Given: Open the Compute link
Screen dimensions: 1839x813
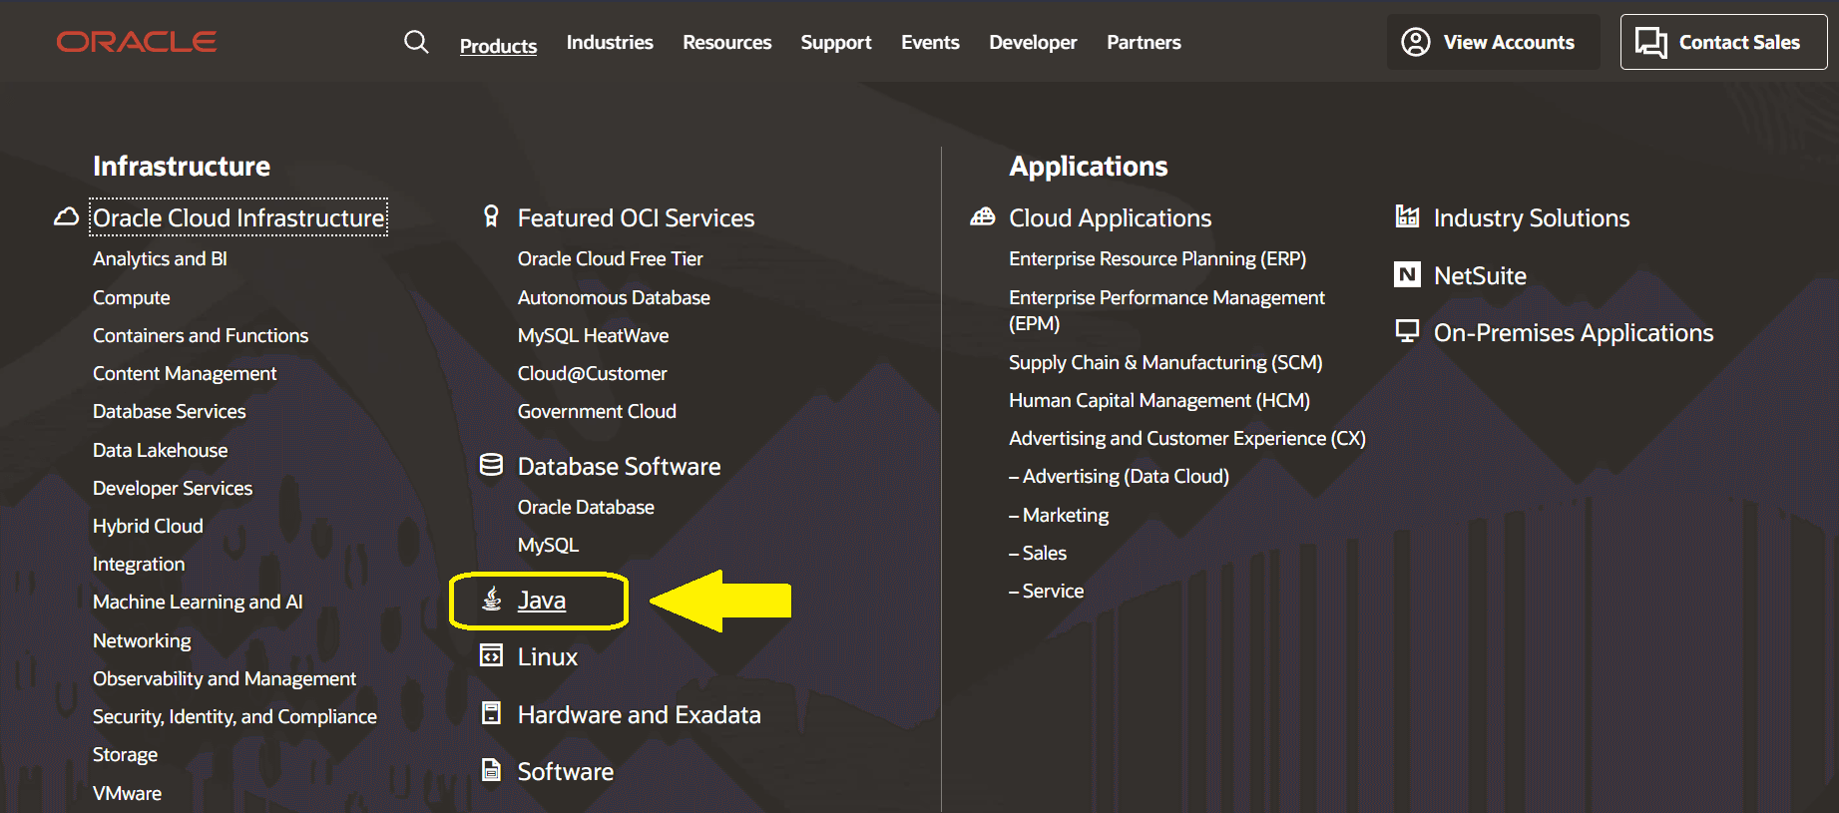Looking at the screenshot, I should pos(132,297).
